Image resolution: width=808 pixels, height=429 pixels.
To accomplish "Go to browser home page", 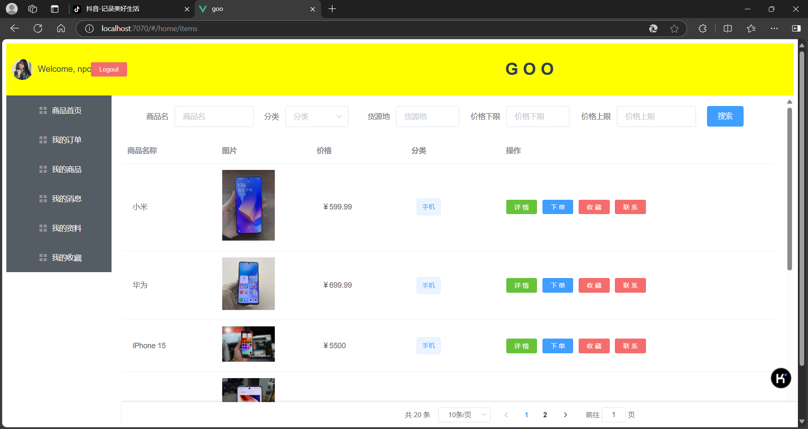I will click(61, 29).
